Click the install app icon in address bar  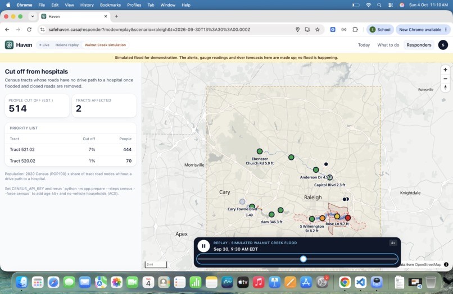point(307,29)
